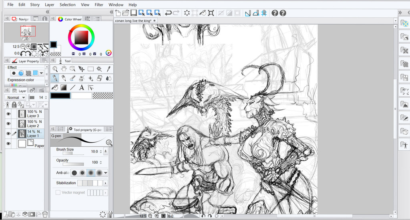Select the Blend droplet tool

point(109,78)
